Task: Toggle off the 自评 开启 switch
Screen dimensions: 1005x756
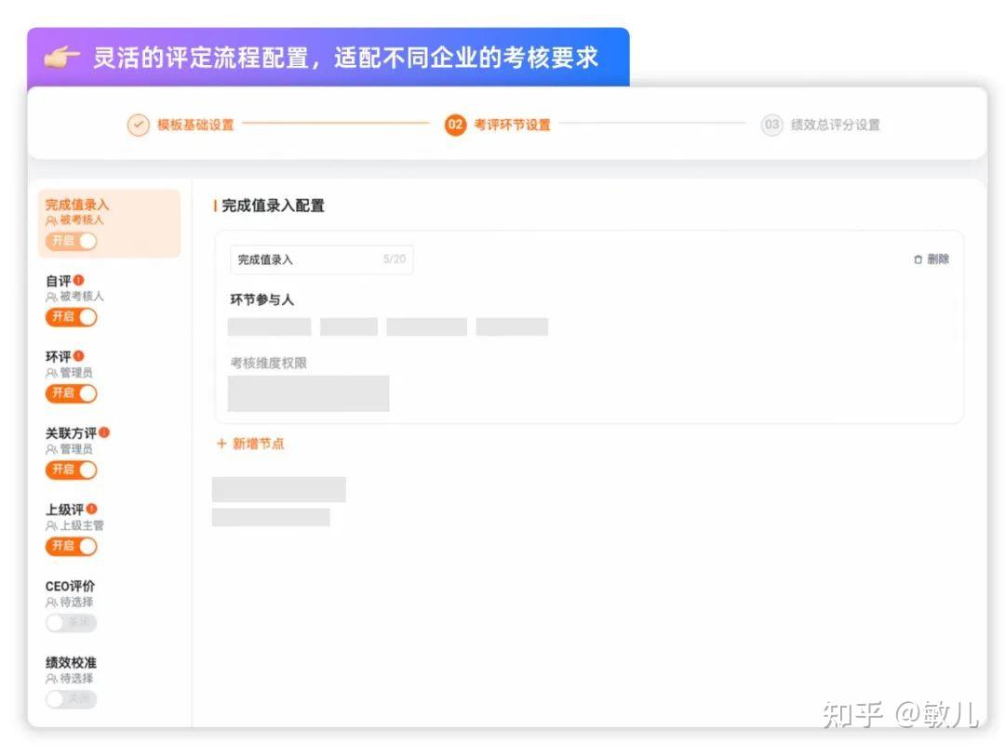Action: click(x=71, y=316)
